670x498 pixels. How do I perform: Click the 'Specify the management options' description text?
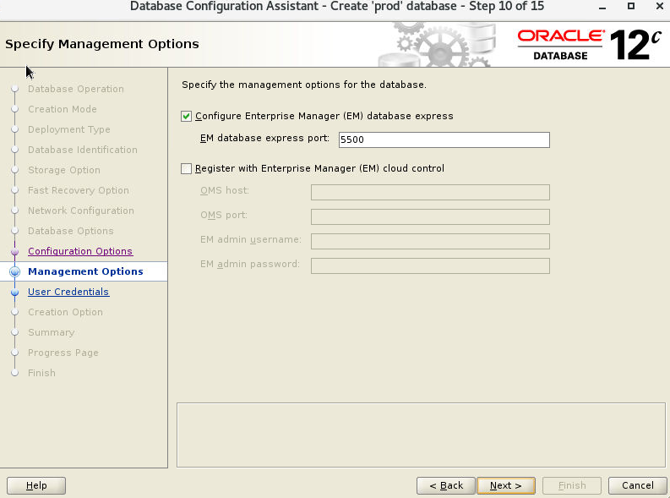click(304, 85)
